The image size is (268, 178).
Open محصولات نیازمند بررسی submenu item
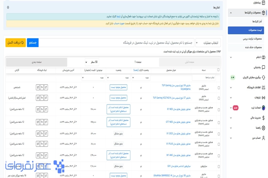pyautogui.click(x=246, y=39)
